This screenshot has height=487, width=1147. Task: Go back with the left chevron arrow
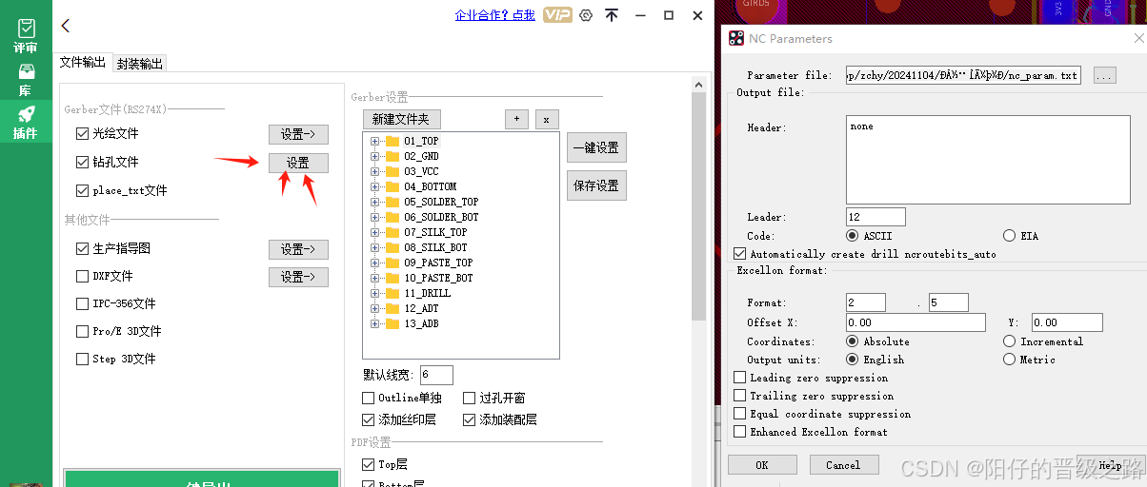coord(65,26)
